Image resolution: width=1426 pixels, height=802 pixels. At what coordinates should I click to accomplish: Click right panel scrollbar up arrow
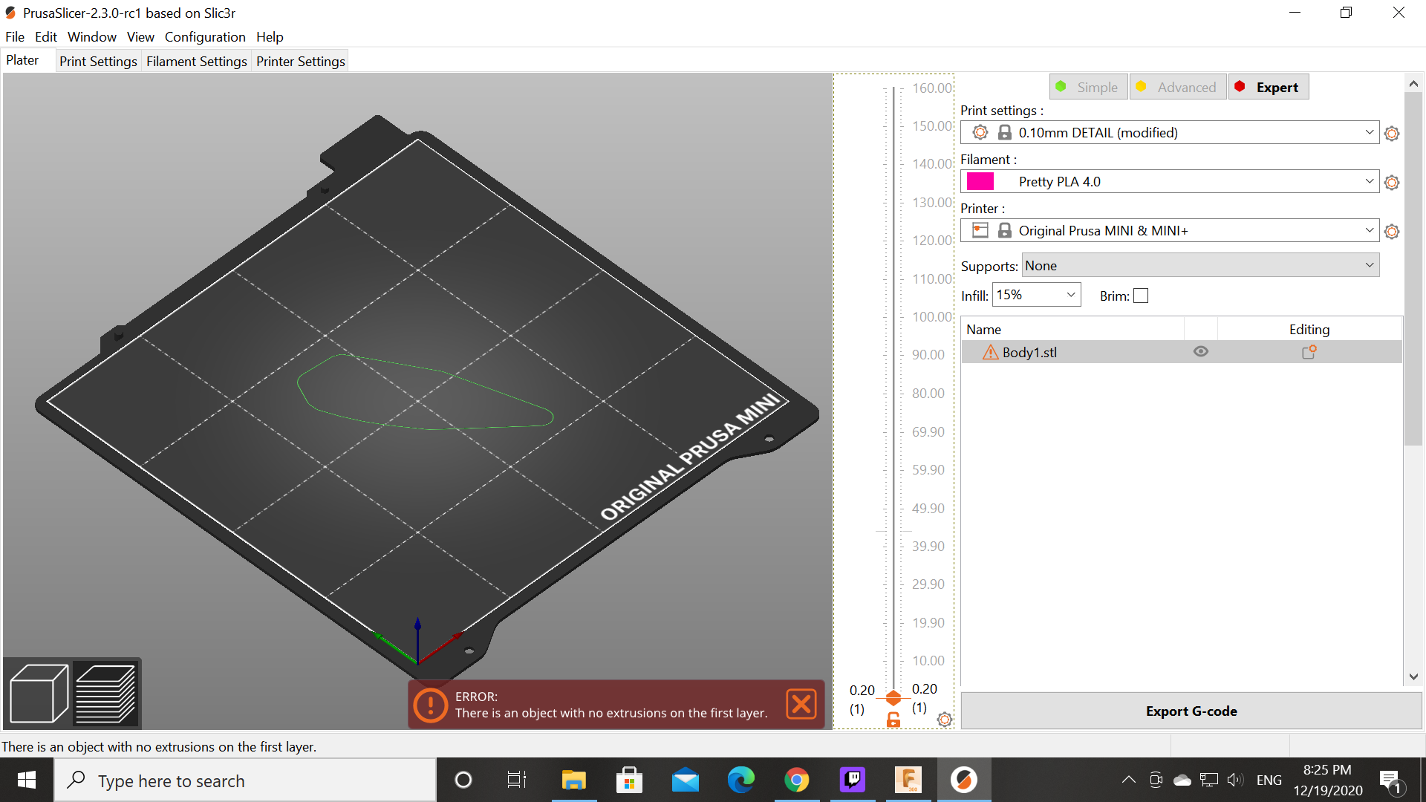tap(1413, 83)
